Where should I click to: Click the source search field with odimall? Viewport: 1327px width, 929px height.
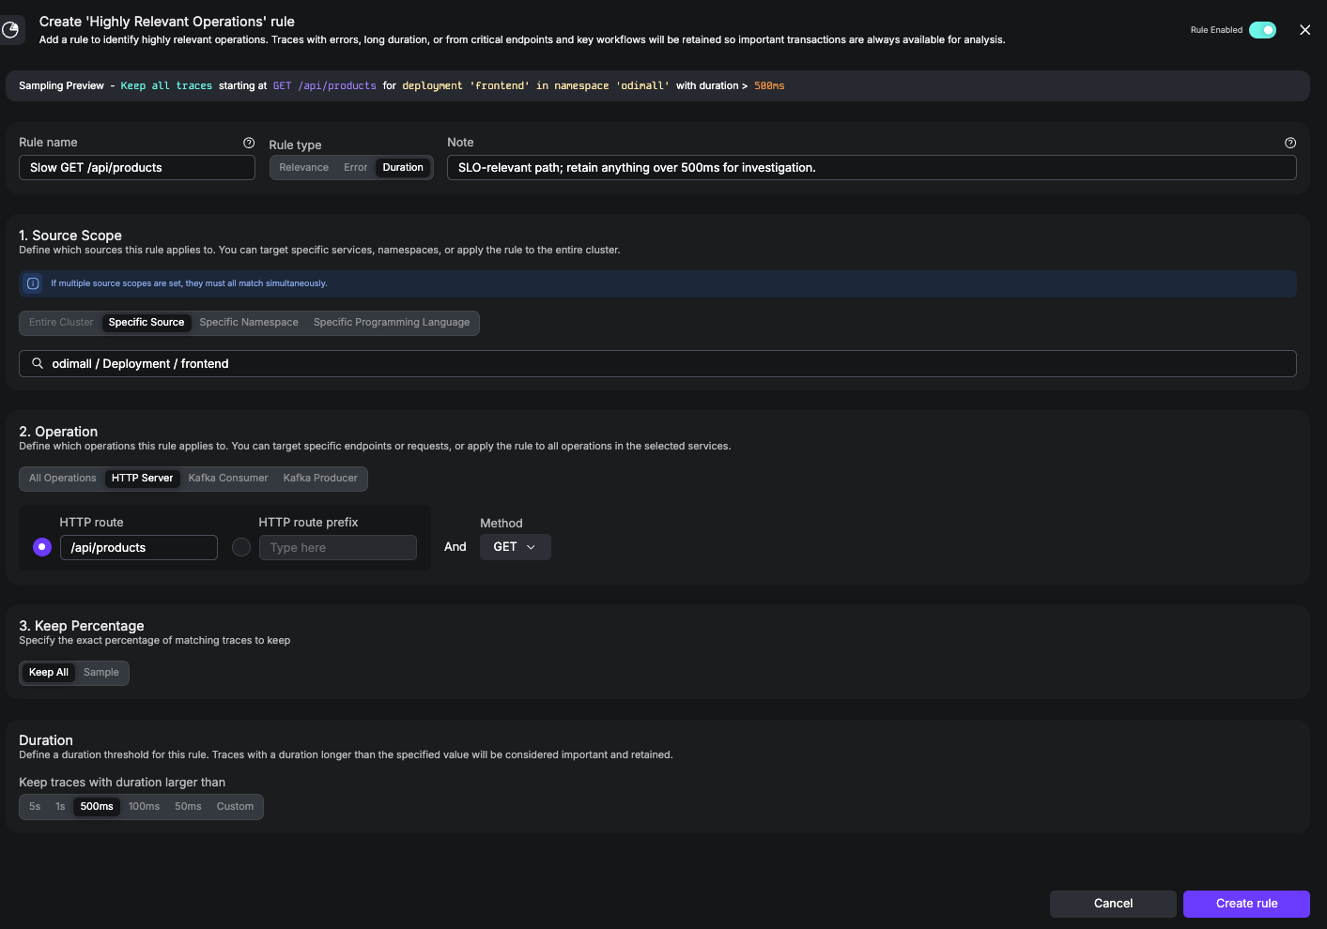[657, 364]
